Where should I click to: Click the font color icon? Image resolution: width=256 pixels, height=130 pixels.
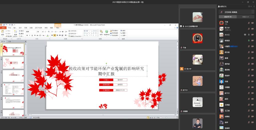click(47, 35)
